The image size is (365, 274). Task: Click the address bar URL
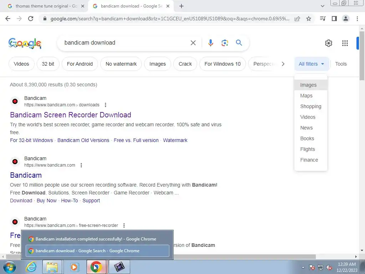[170, 19]
